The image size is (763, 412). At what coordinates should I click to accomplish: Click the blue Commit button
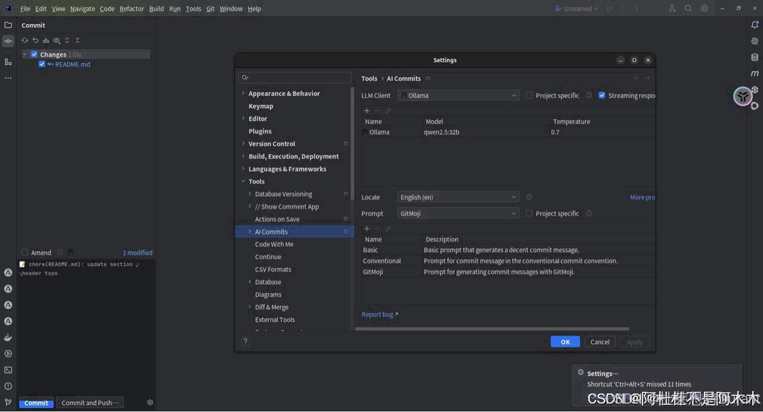click(x=36, y=403)
